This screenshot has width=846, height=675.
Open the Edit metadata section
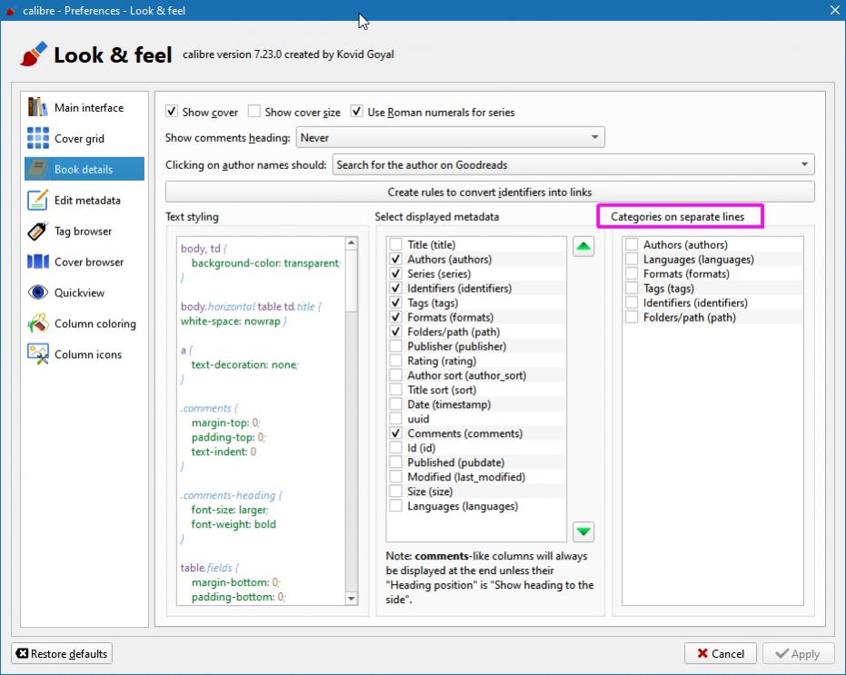click(85, 200)
